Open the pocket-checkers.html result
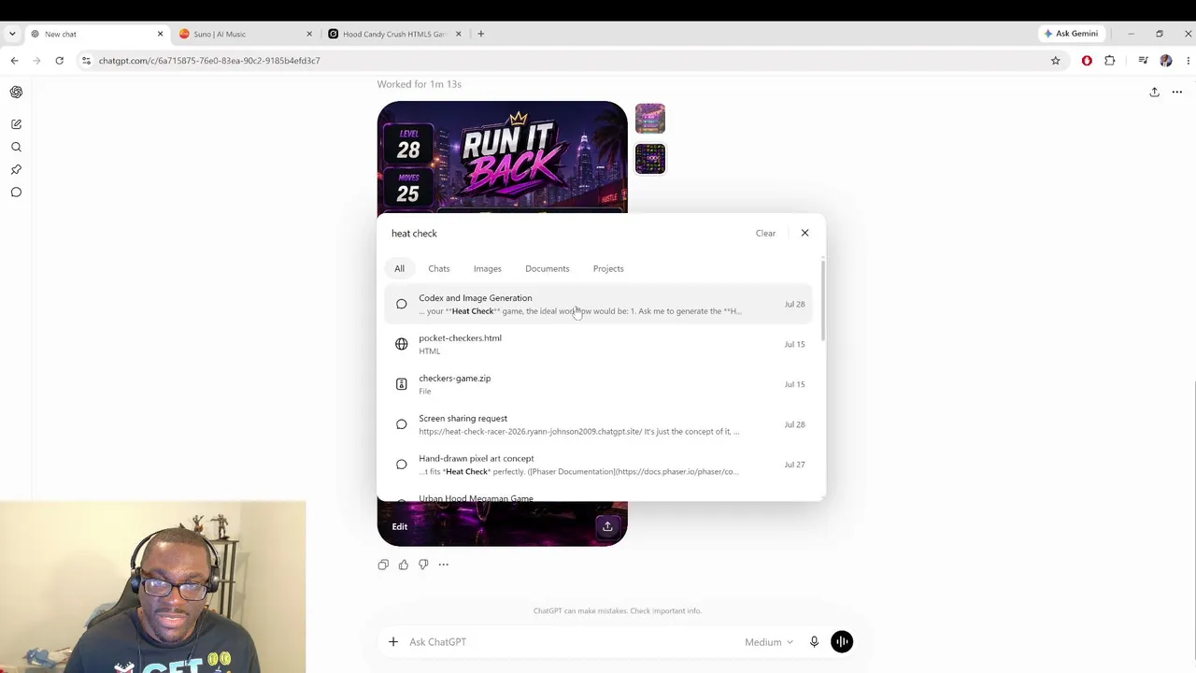The width and height of the screenshot is (1196, 673). coord(600,344)
